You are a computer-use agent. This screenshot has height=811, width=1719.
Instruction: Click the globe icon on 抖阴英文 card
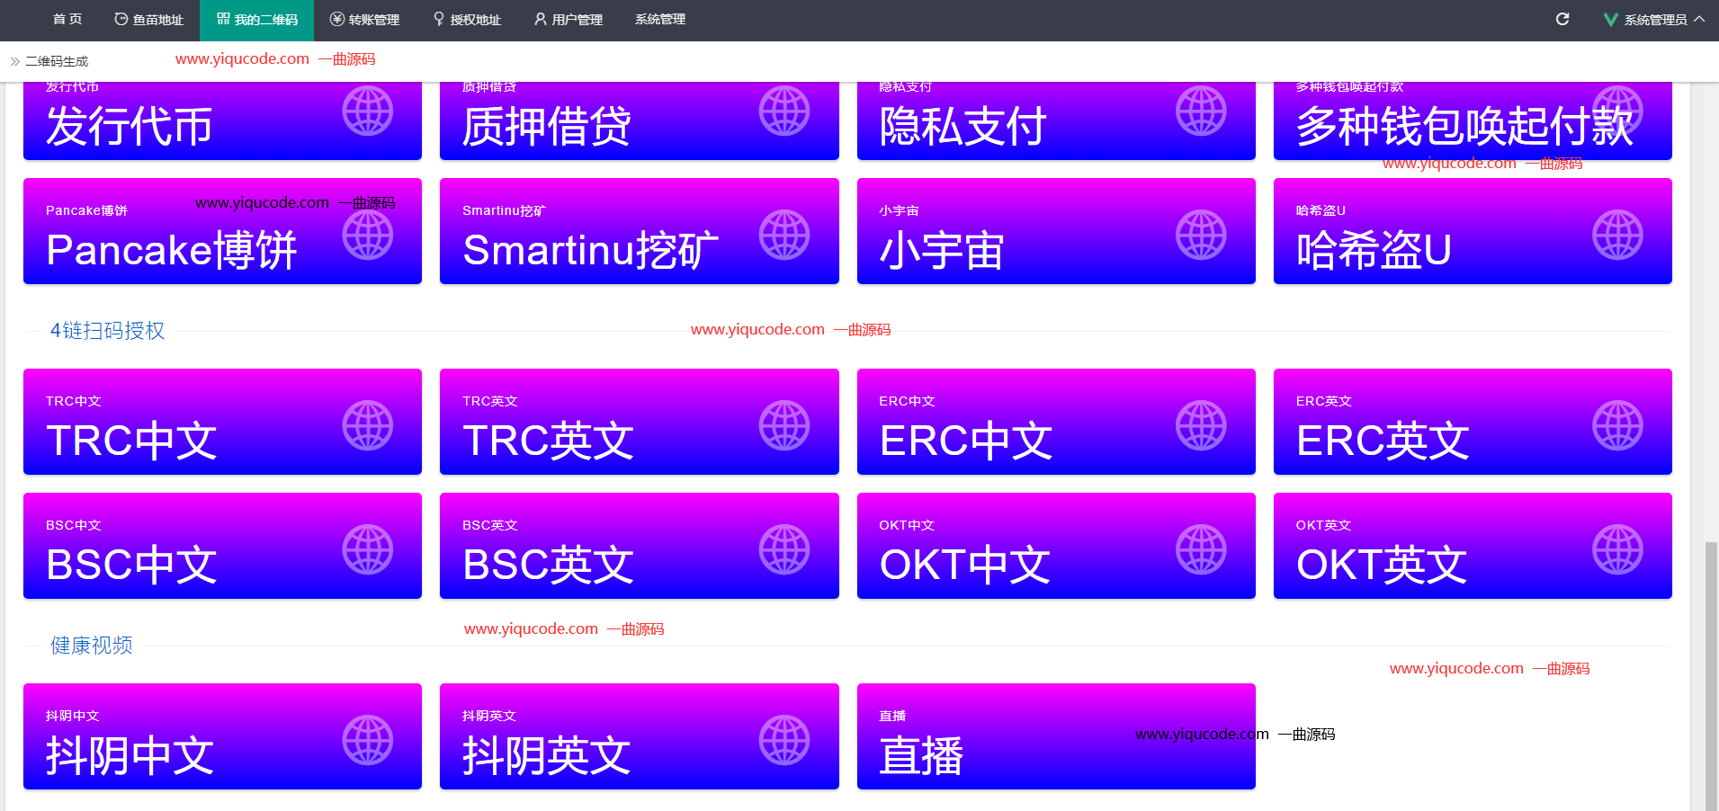pyautogui.click(x=784, y=740)
